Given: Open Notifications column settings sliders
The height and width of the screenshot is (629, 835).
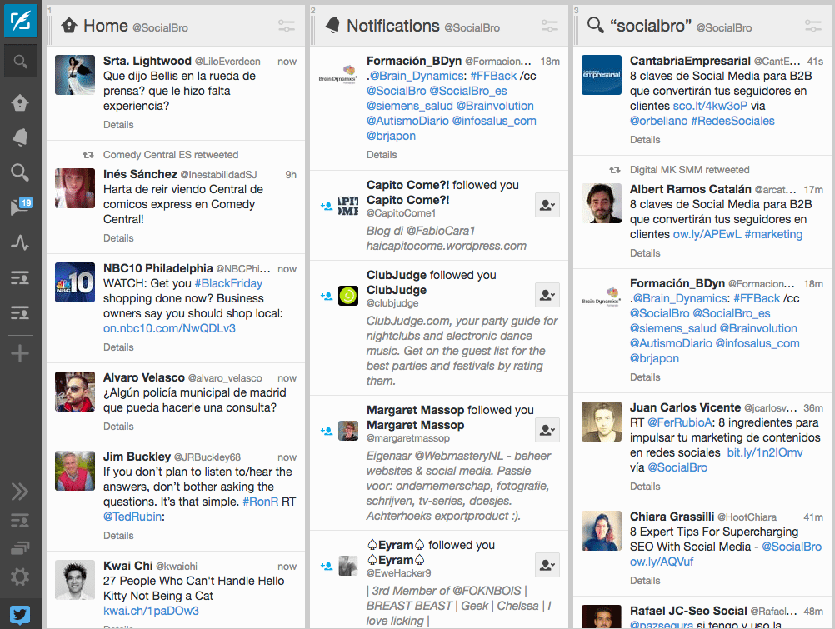Looking at the screenshot, I should click(549, 26).
